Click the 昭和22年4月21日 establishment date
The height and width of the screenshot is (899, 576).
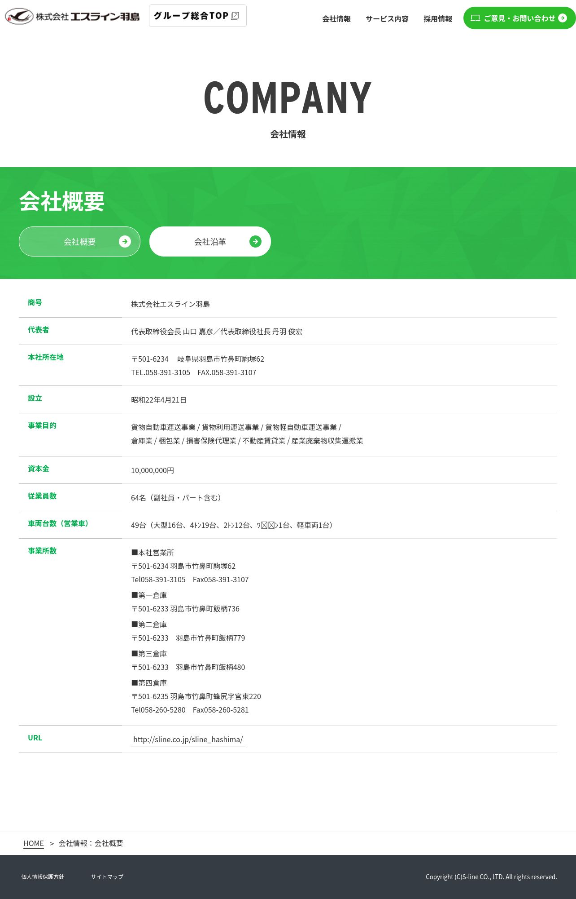pos(159,400)
